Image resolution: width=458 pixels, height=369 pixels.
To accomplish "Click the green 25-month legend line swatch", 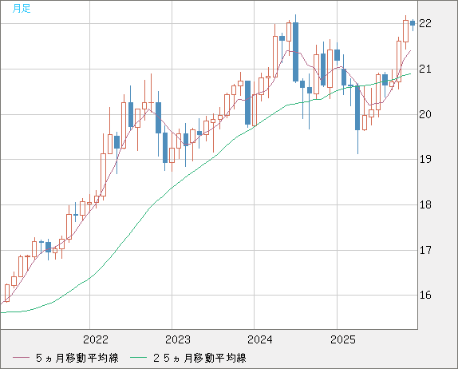I will pos(139,358).
